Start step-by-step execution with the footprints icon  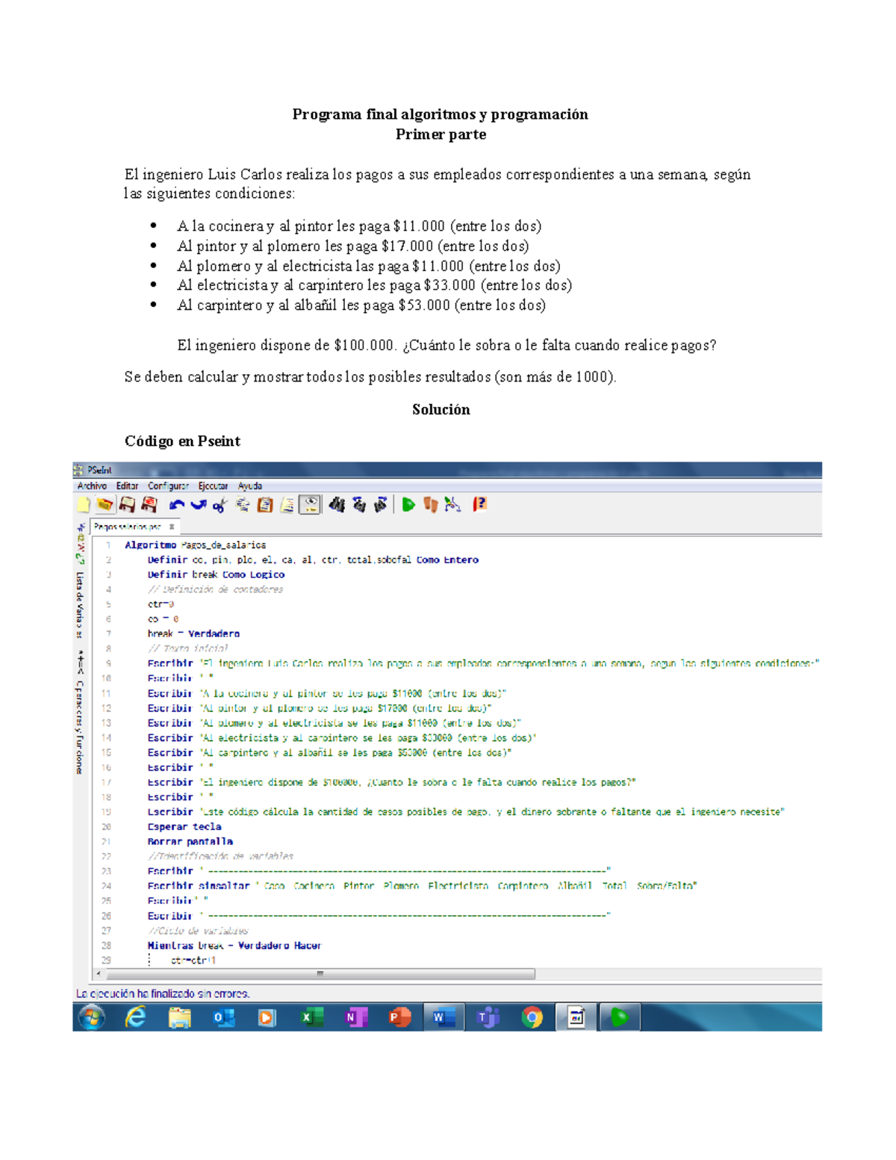pos(430,505)
